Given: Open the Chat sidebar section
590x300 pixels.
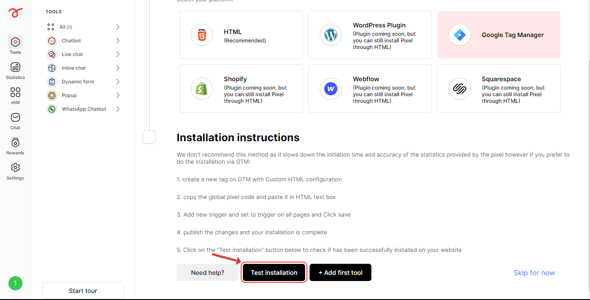Looking at the screenshot, I should (x=15, y=121).
